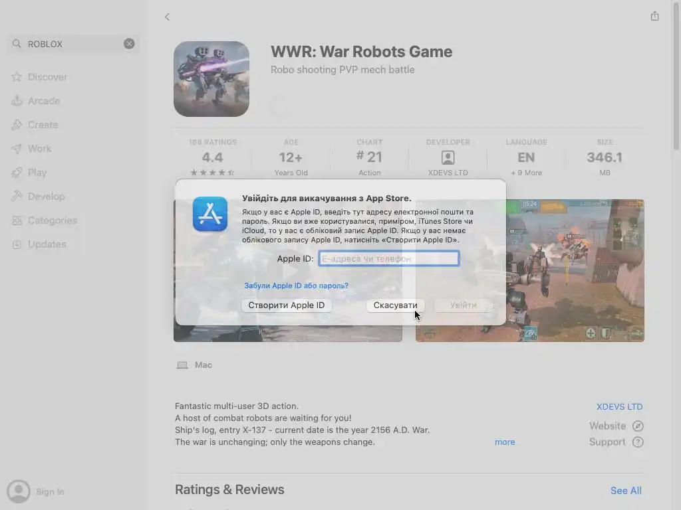This screenshot has height=510, width=681.
Task: Click the vertical scrollbar
Action: tap(676, 76)
